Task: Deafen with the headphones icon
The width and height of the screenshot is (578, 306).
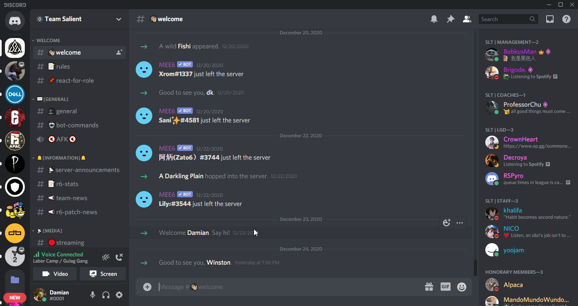Action: click(x=106, y=295)
